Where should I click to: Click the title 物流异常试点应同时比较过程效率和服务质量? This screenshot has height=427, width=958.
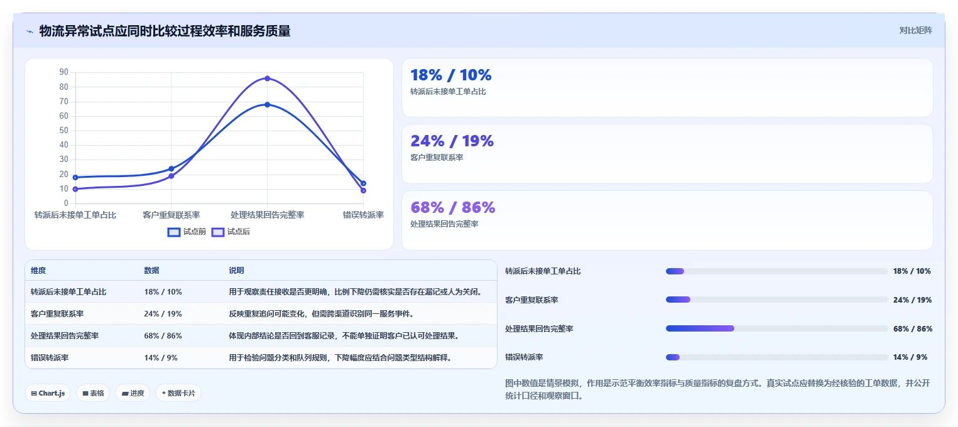165,31
